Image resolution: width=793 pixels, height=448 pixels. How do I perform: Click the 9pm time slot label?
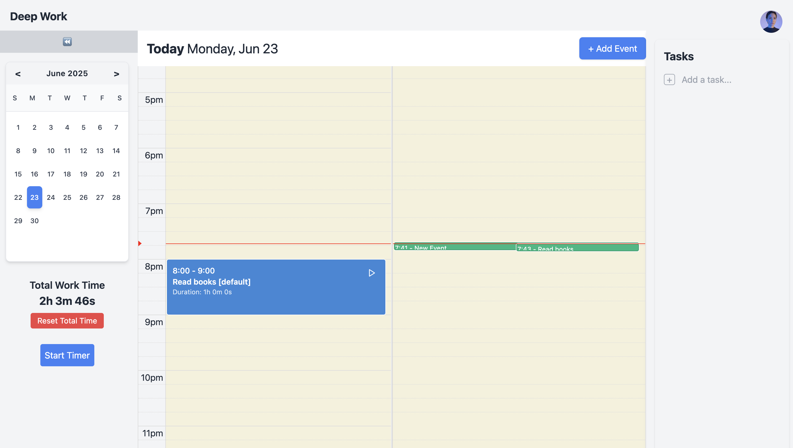click(x=154, y=322)
